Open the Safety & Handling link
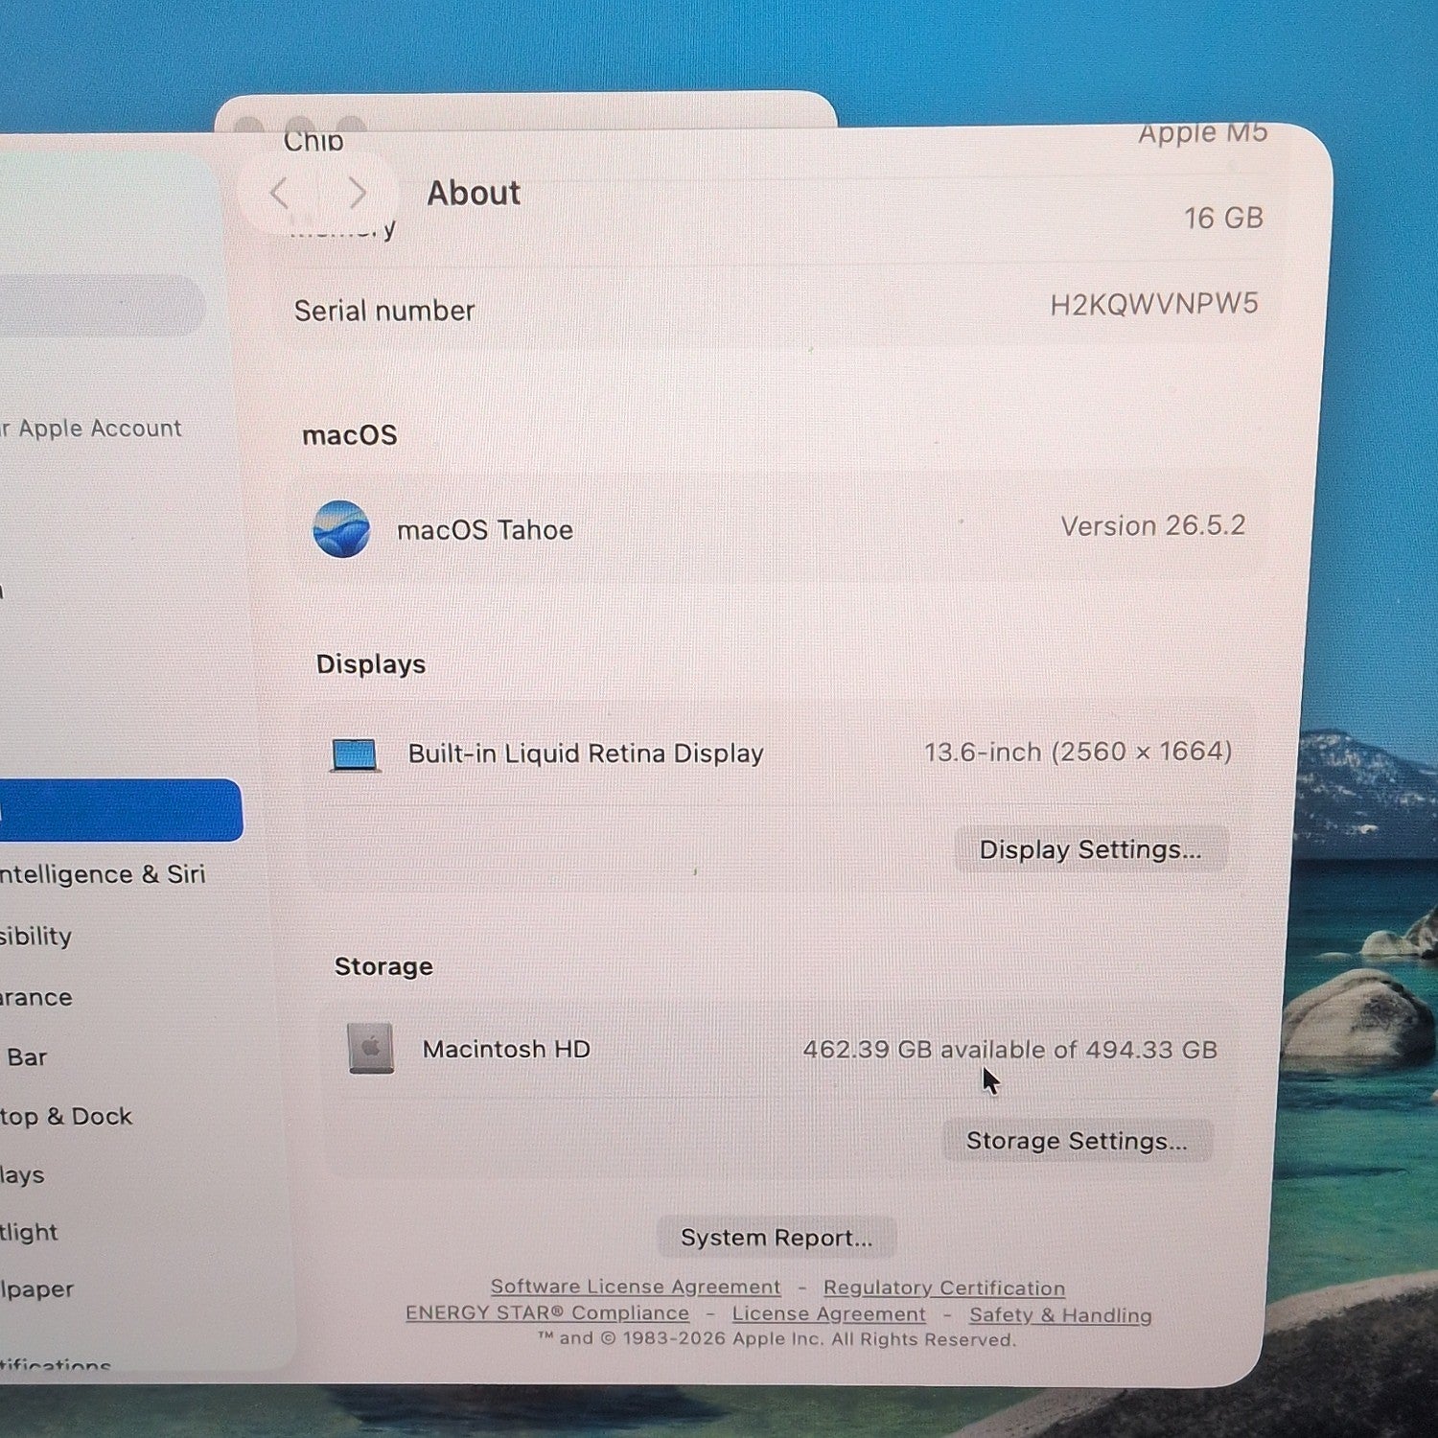The image size is (1438, 1438). point(1060,1315)
